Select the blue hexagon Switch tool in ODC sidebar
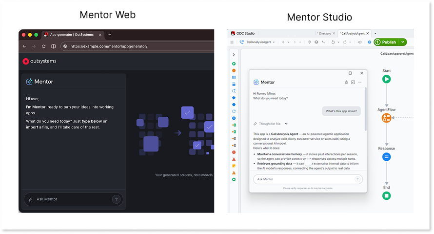 coord(234,105)
